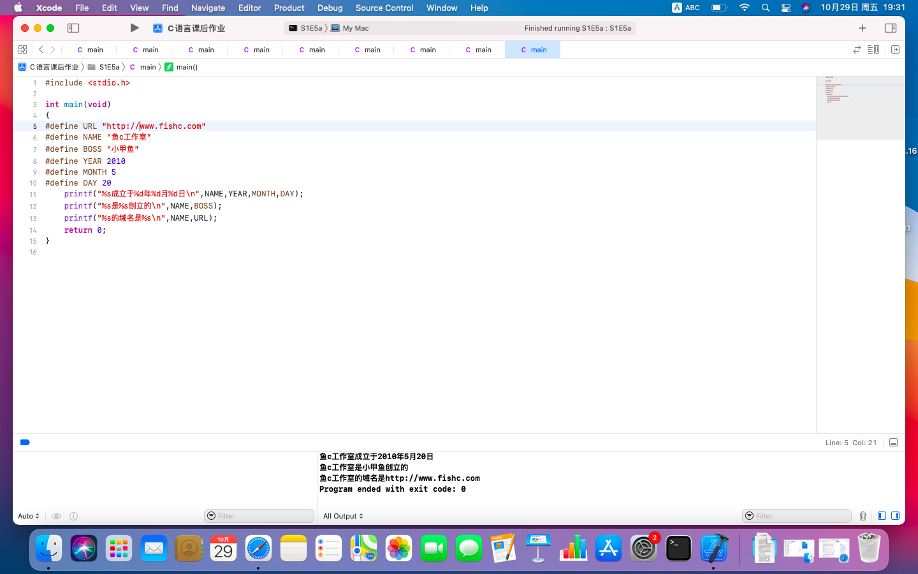The width and height of the screenshot is (918, 574).
Task: Open the Product menu
Action: 289,8
